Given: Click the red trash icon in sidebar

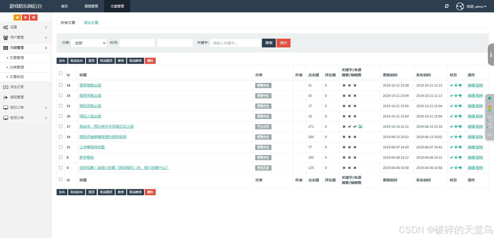Looking at the screenshot, I should pos(25,18).
